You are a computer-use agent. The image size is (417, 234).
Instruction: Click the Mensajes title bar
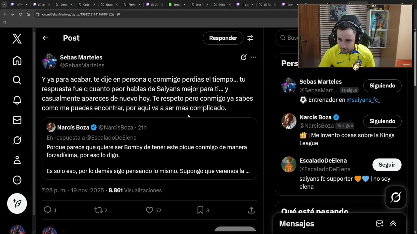coord(340,224)
